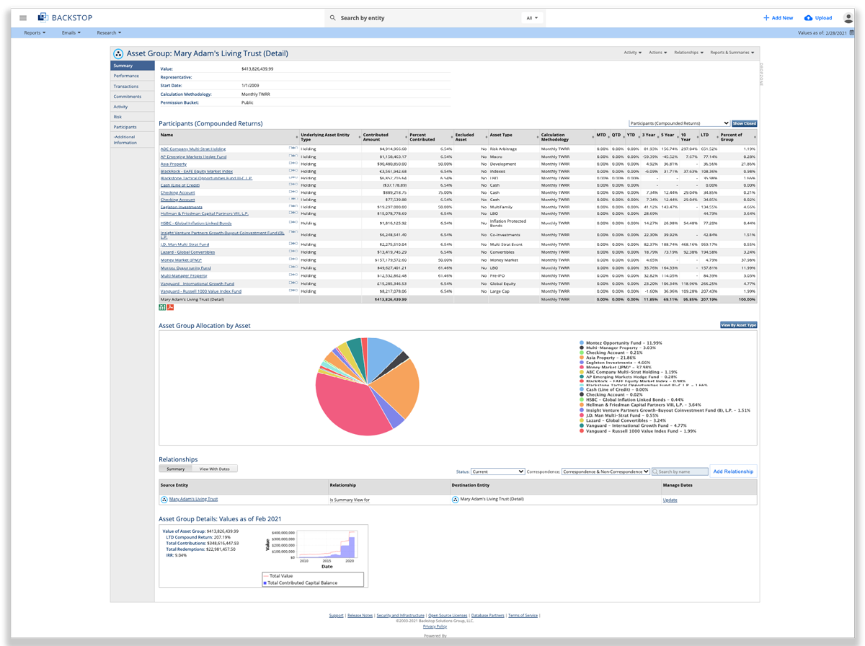Go to the Transactions sidebar tab
The height and width of the screenshot is (646, 865).
tap(133, 86)
